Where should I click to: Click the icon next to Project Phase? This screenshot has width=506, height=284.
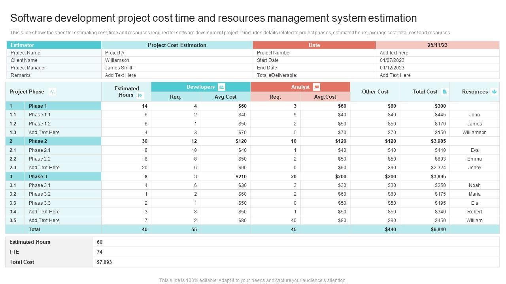[52, 92]
